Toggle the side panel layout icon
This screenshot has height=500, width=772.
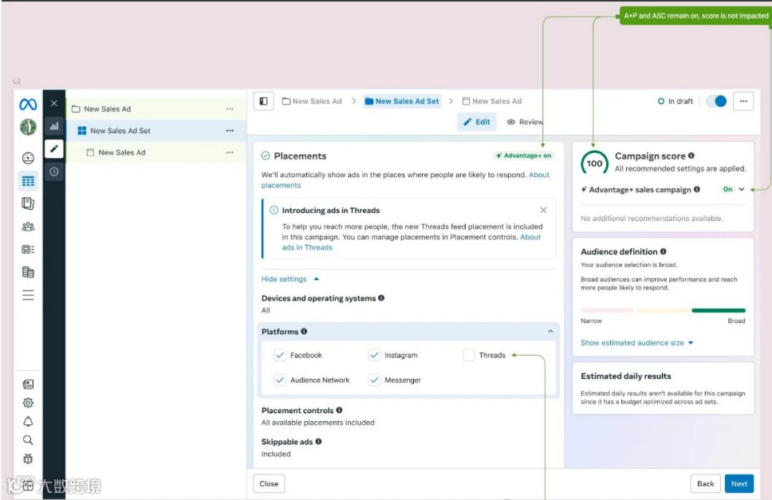coord(263,101)
